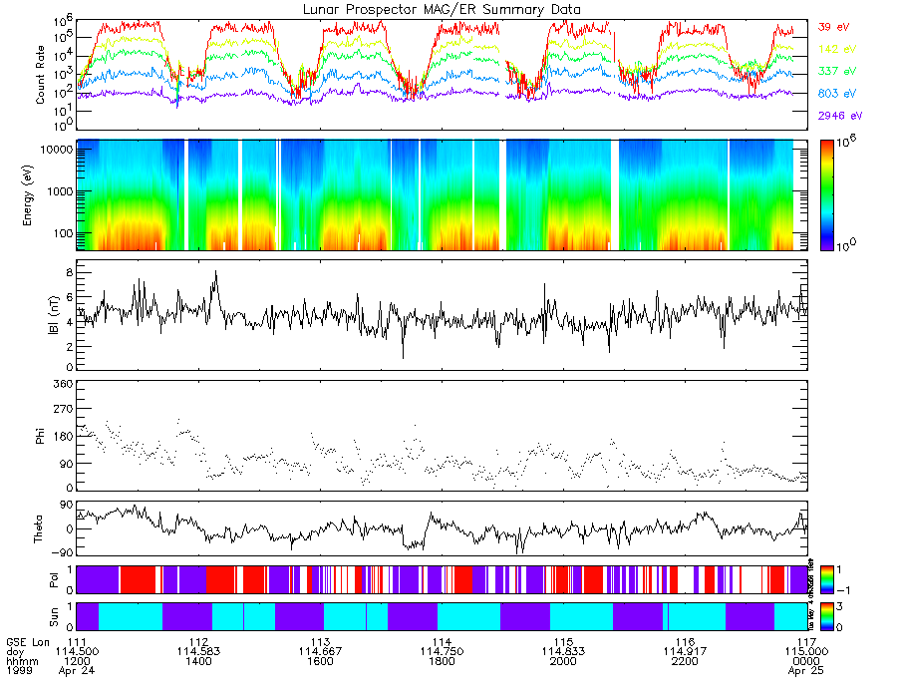897x698 pixels.
Task: Click the 'Apr 24' date label
Action: pyautogui.click(x=77, y=670)
